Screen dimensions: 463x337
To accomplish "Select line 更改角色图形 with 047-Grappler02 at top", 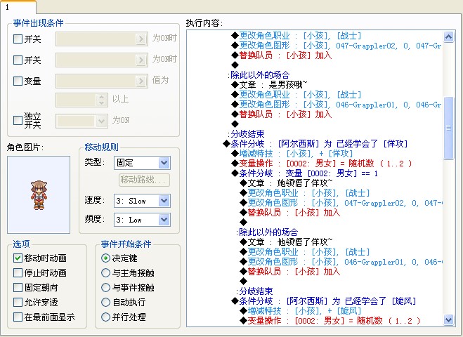I will (x=336, y=46).
